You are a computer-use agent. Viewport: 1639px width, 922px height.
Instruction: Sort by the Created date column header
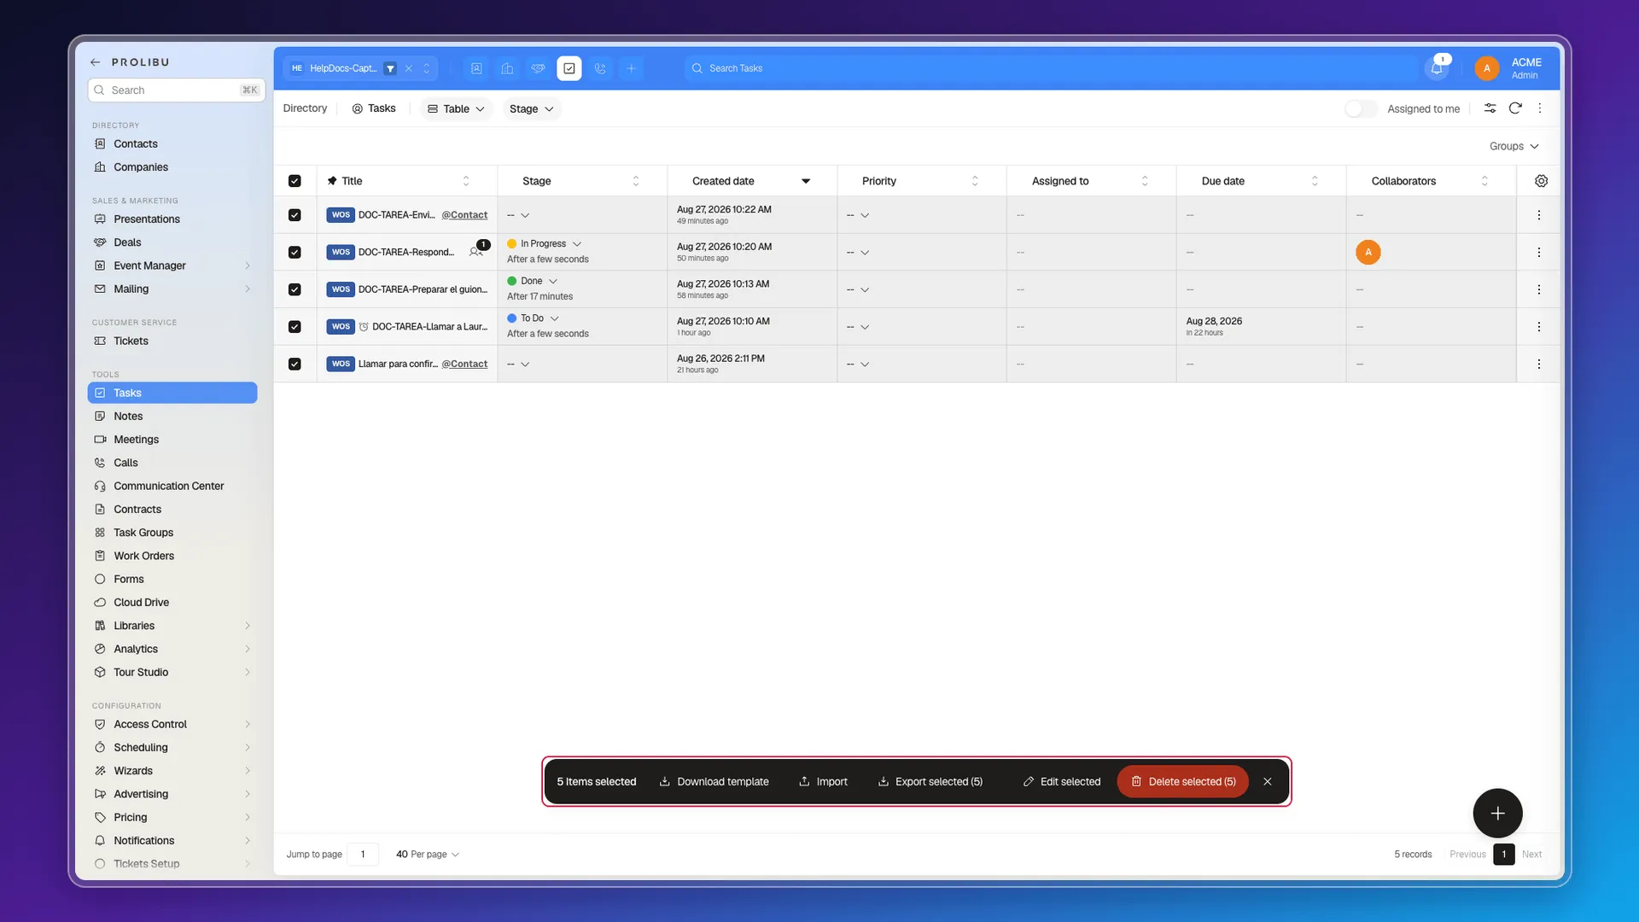coord(751,181)
